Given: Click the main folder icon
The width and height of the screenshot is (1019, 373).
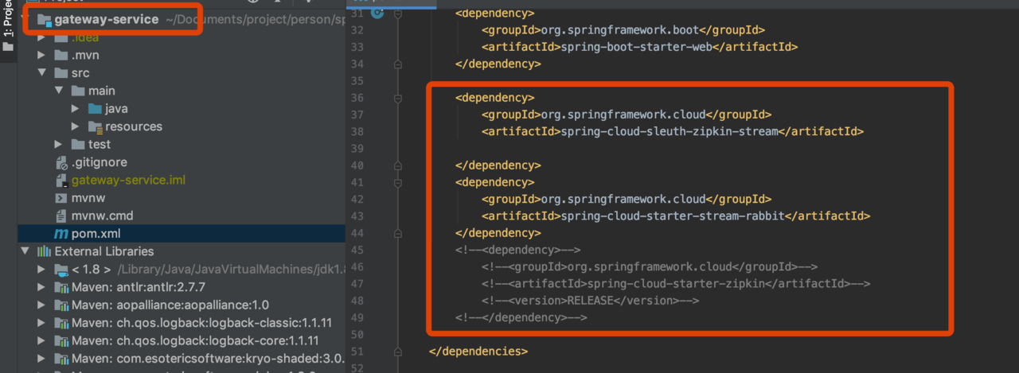Looking at the screenshot, I should pyautogui.click(x=78, y=91).
